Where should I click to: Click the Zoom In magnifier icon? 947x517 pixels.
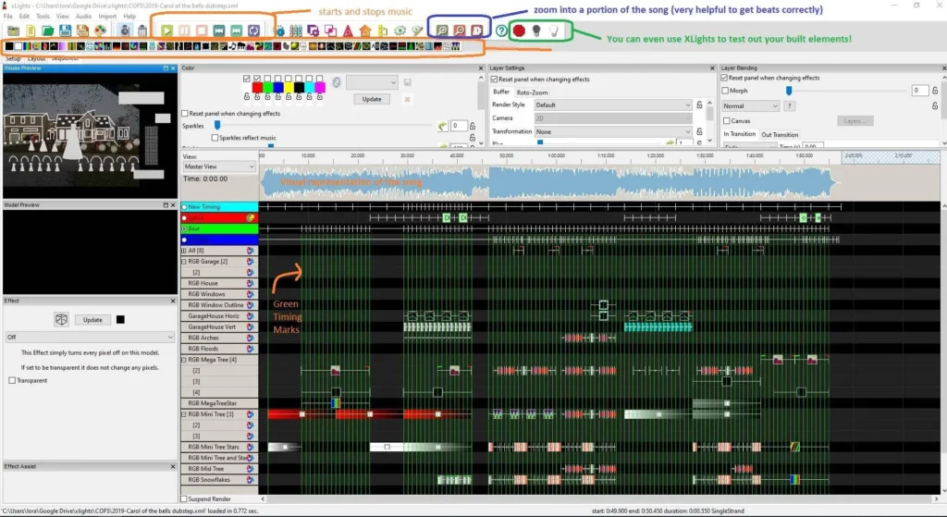(x=442, y=31)
